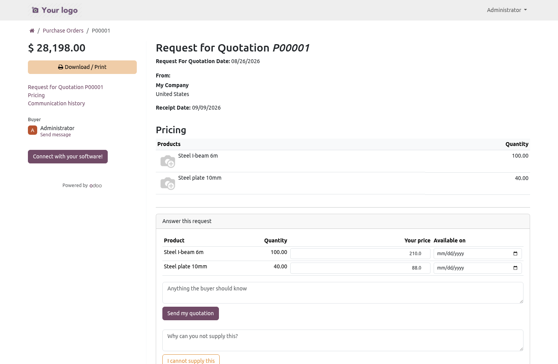Image resolution: width=558 pixels, height=364 pixels.
Task: Open calendar picker for Steel I-beam 6m
Action: [515, 254]
